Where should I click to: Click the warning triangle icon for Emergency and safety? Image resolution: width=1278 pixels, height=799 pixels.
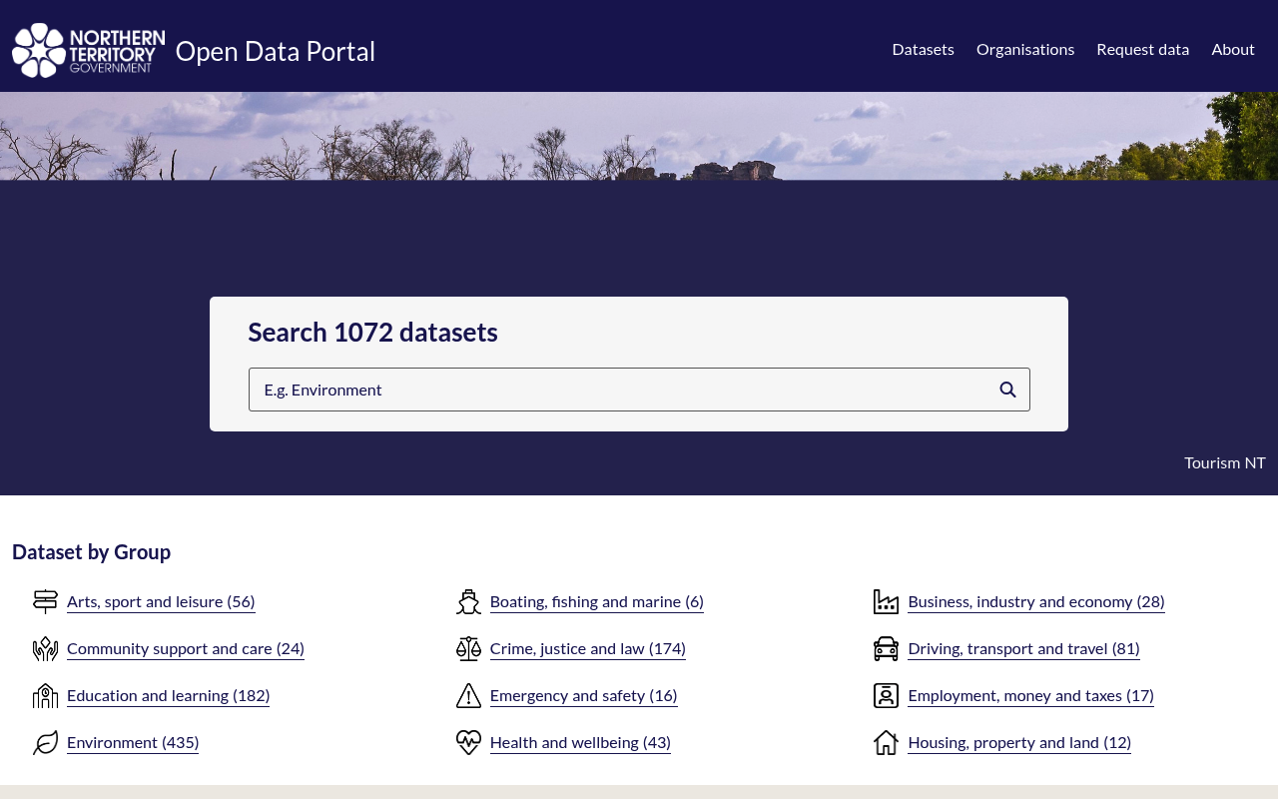click(468, 695)
